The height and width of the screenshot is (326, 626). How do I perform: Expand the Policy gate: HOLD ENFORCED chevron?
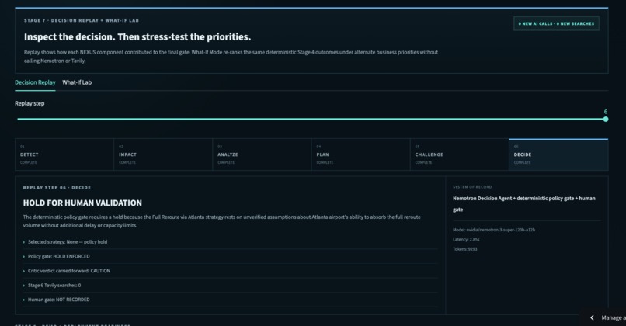24,257
